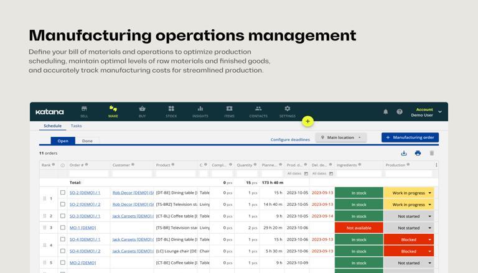The width and height of the screenshot is (478, 273).
Task: Change production status of SO-3 [DEMO] / 1
Action: (x=409, y=216)
